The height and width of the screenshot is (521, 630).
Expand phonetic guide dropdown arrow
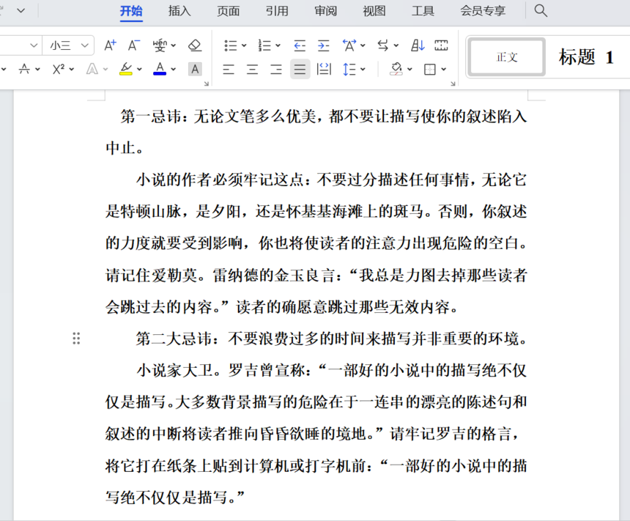[174, 45]
